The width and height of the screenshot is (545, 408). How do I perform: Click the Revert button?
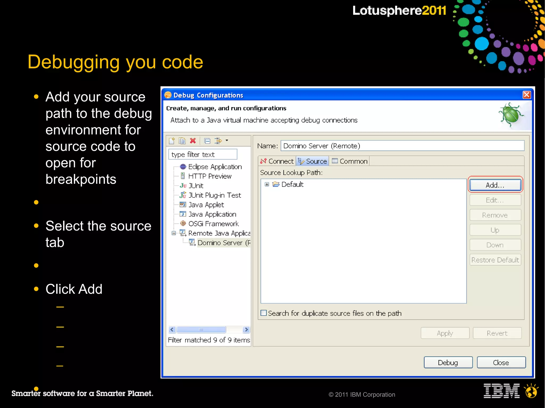[x=497, y=333]
